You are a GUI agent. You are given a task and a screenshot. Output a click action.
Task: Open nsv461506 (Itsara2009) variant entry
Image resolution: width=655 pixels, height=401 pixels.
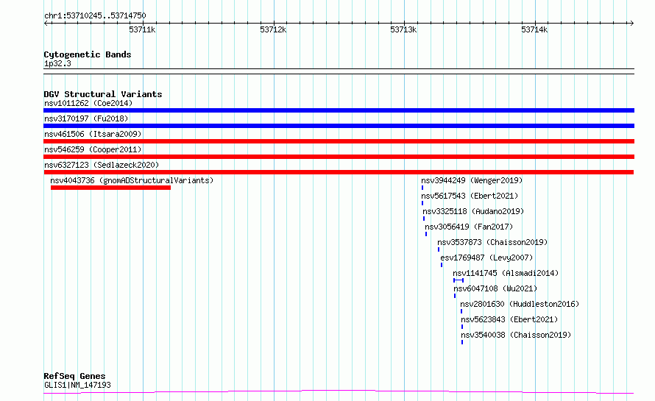pyautogui.click(x=93, y=134)
